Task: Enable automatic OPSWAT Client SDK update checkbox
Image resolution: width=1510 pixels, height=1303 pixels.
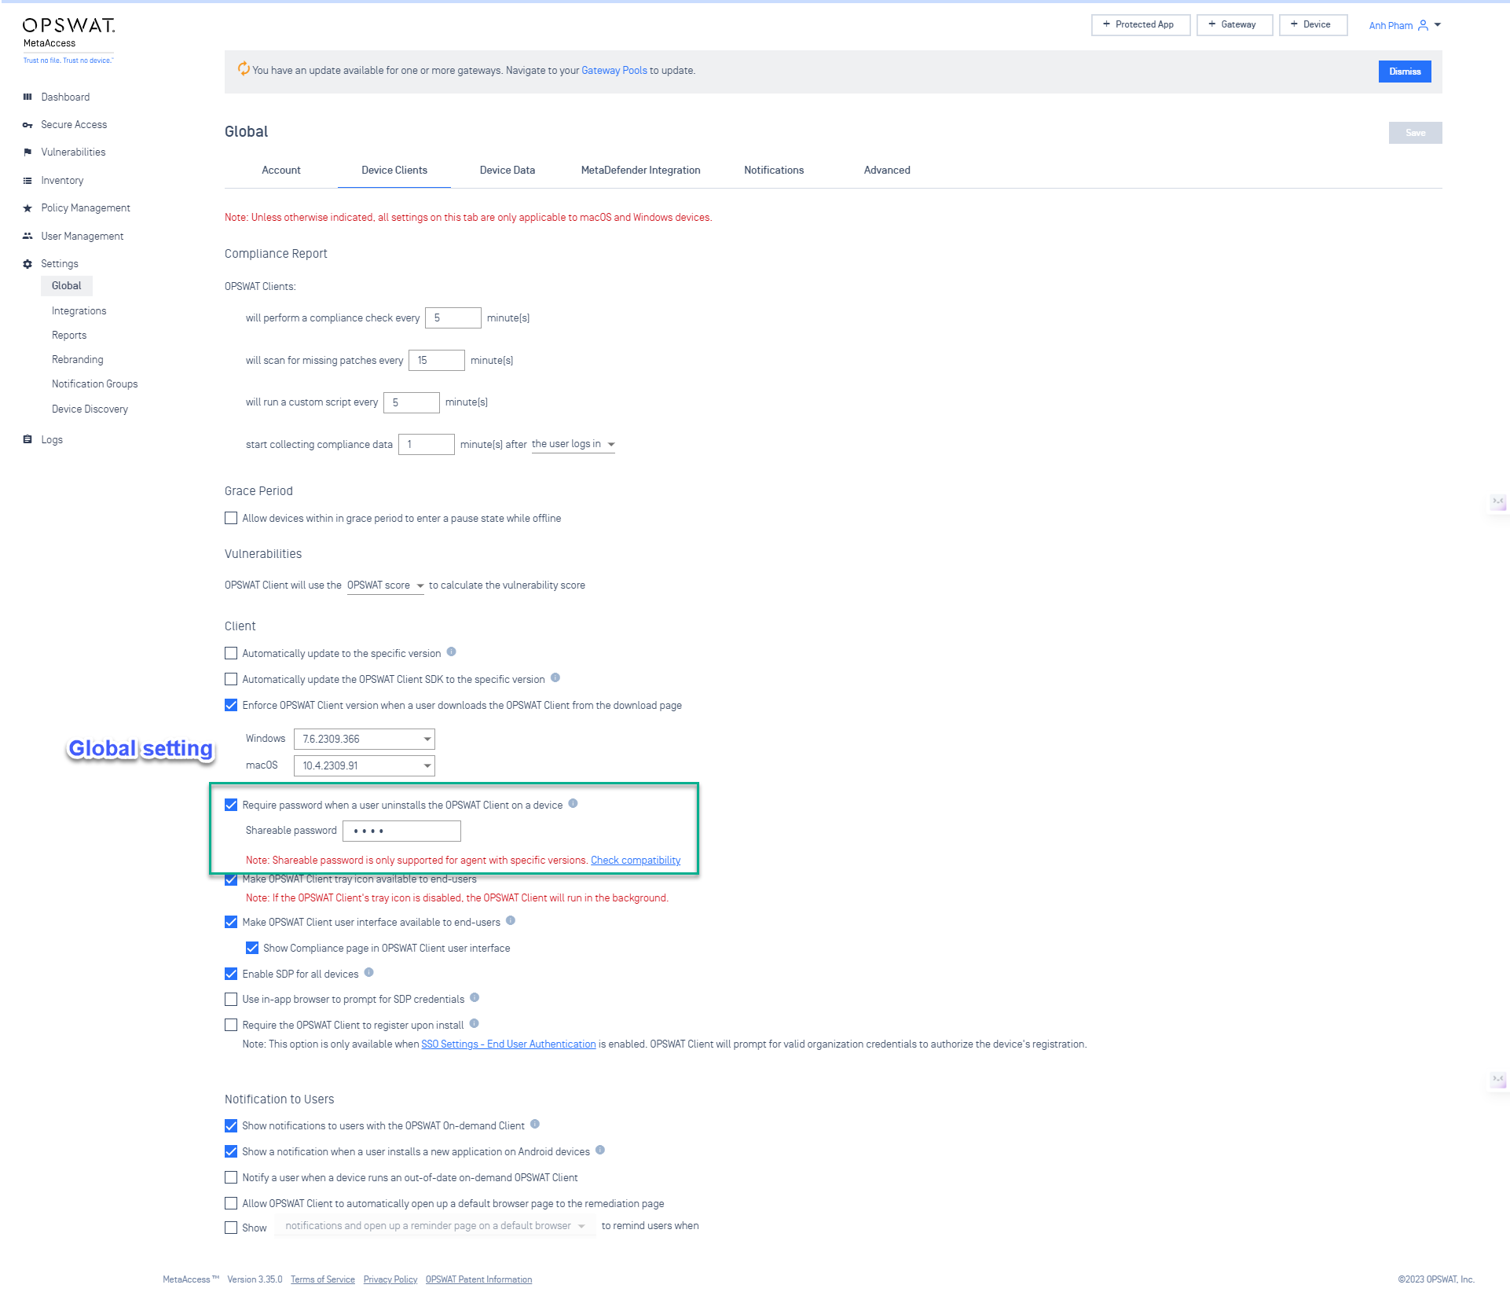Action: click(x=231, y=680)
